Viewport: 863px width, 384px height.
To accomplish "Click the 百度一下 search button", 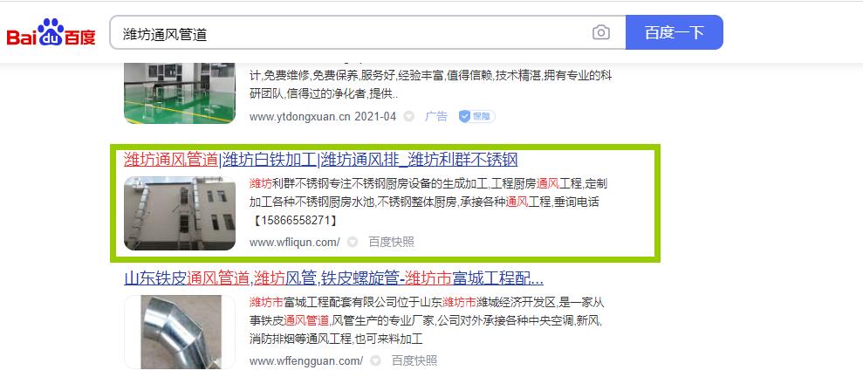I will pos(675,32).
